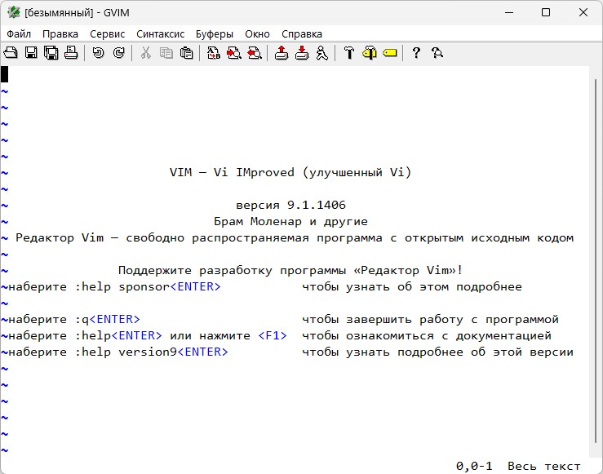Click the Redo toolbar icon
This screenshot has width=603, height=474.
(x=119, y=53)
